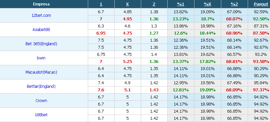Sort by the 2 column header
The image size is (270, 122).
[154, 4]
